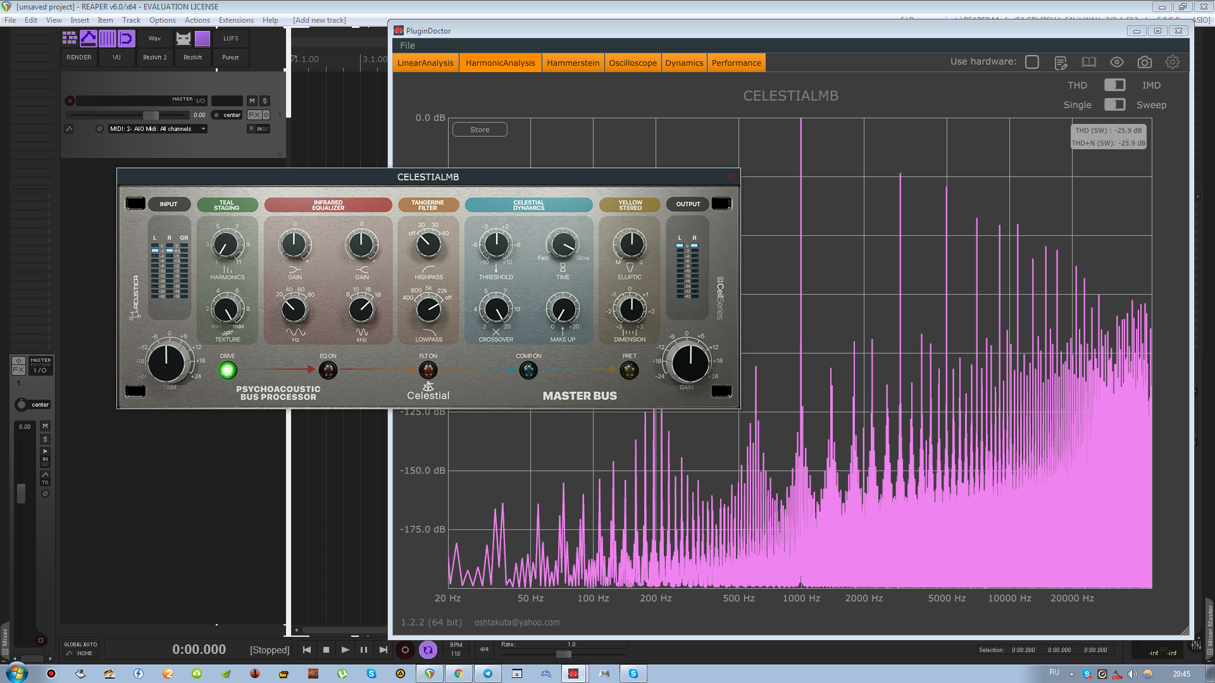Open the Oscilloscope tab
1215x683 pixels.
pos(633,63)
